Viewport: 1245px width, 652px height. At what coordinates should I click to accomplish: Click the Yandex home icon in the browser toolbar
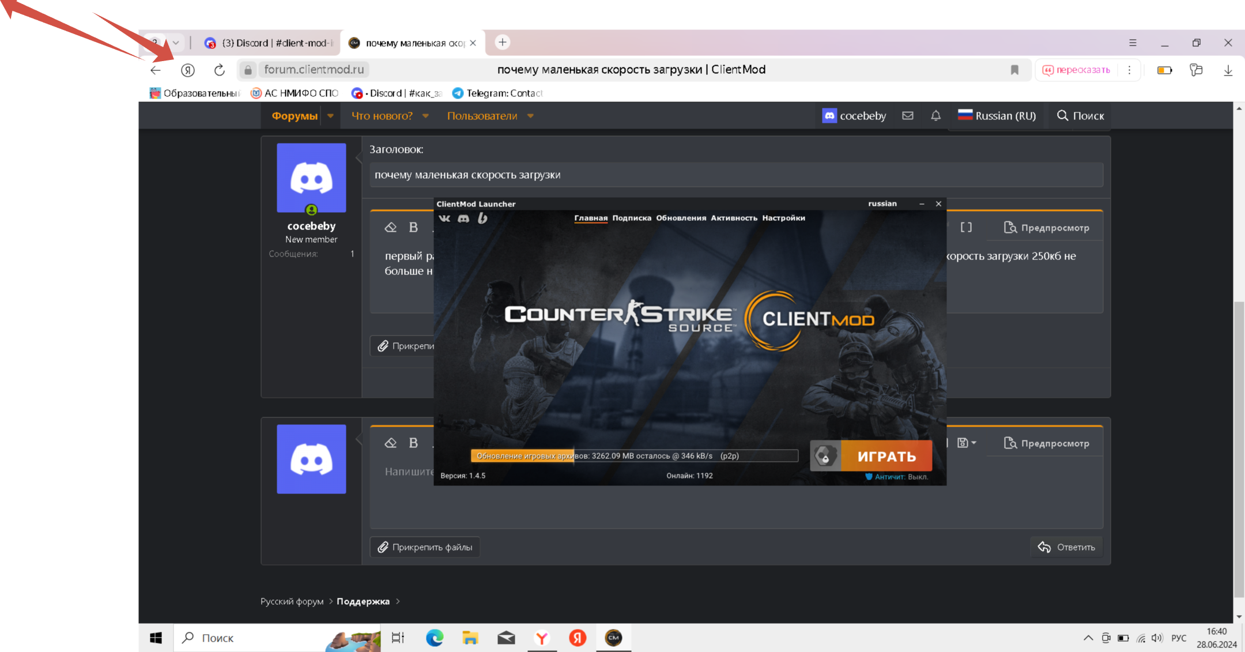188,70
